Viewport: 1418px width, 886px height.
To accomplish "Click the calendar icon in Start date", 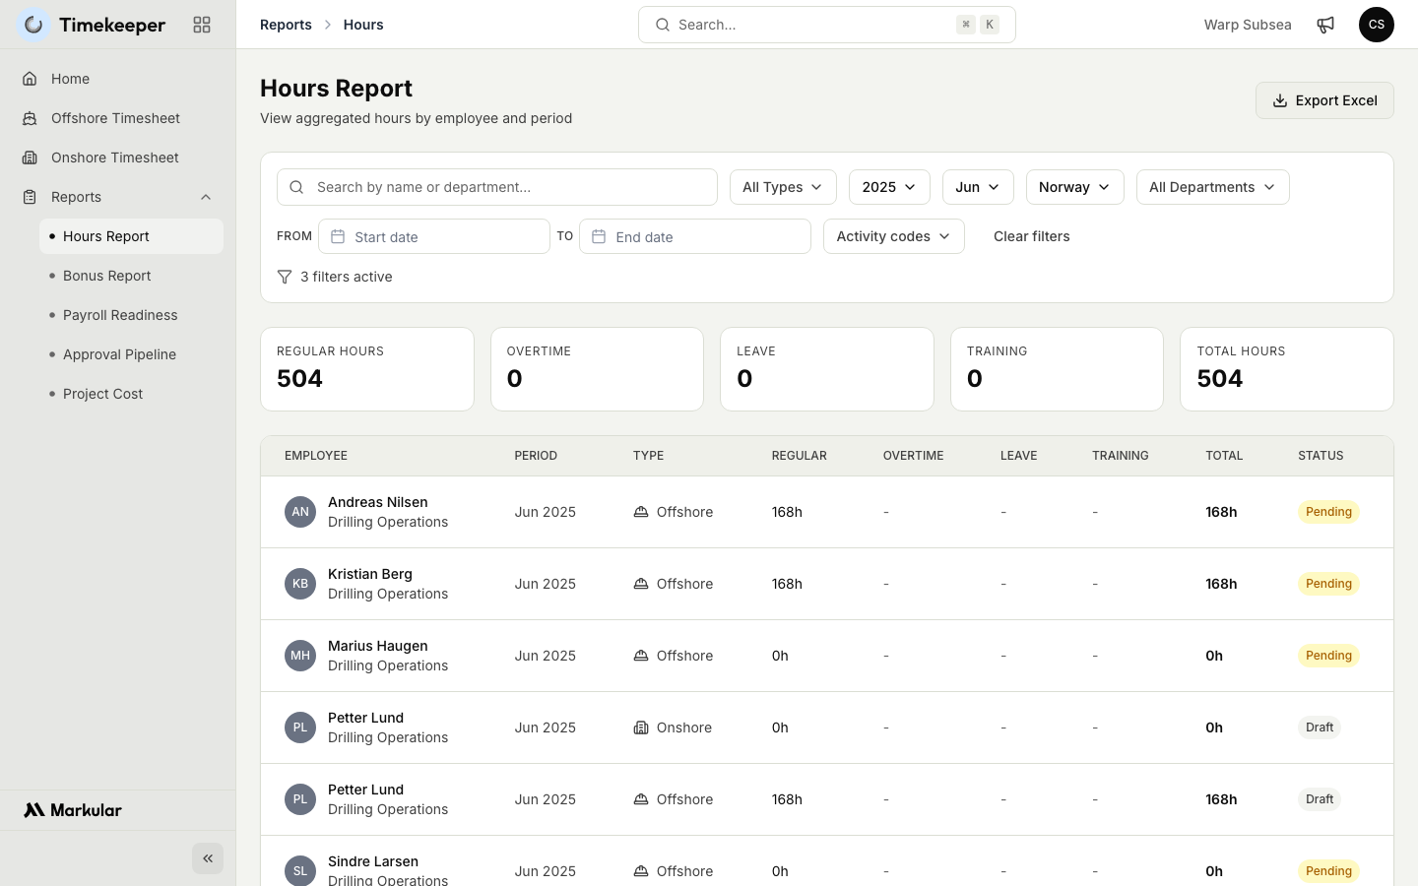I will [x=338, y=236].
